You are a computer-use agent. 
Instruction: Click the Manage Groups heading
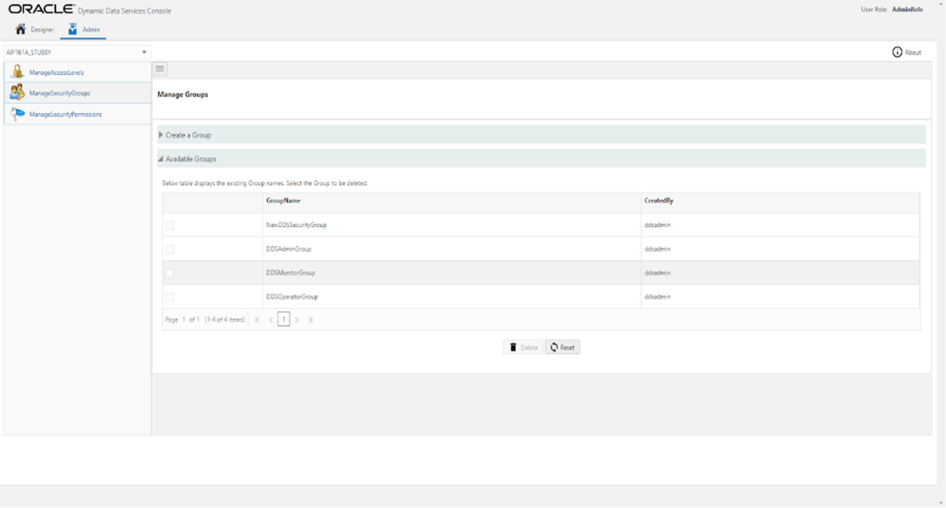coord(183,95)
